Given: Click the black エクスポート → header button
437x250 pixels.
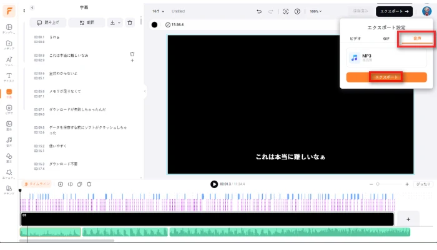Looking at the screenshot, I should tap(394, 11).
